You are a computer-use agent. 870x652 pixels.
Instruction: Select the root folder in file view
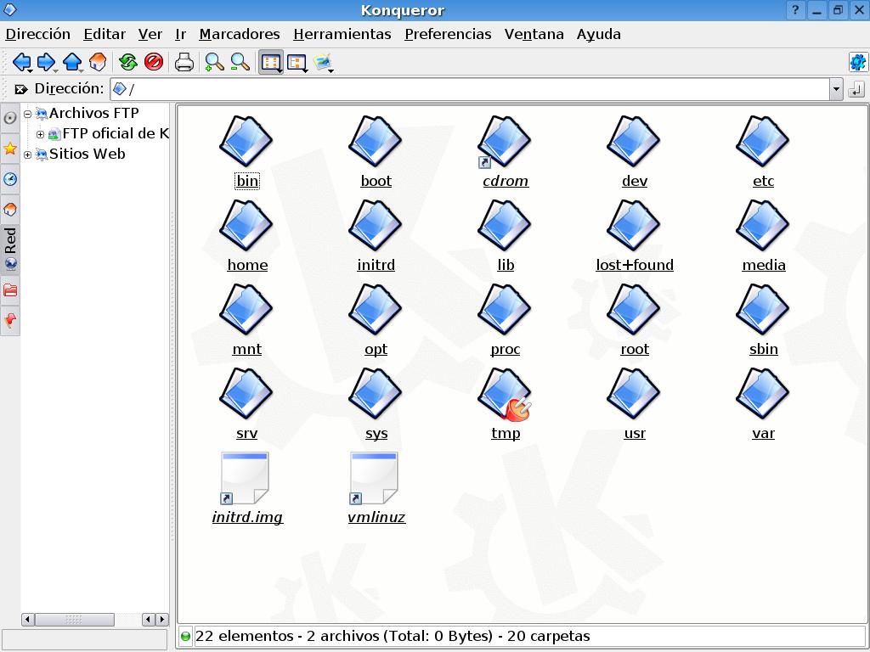634,310
